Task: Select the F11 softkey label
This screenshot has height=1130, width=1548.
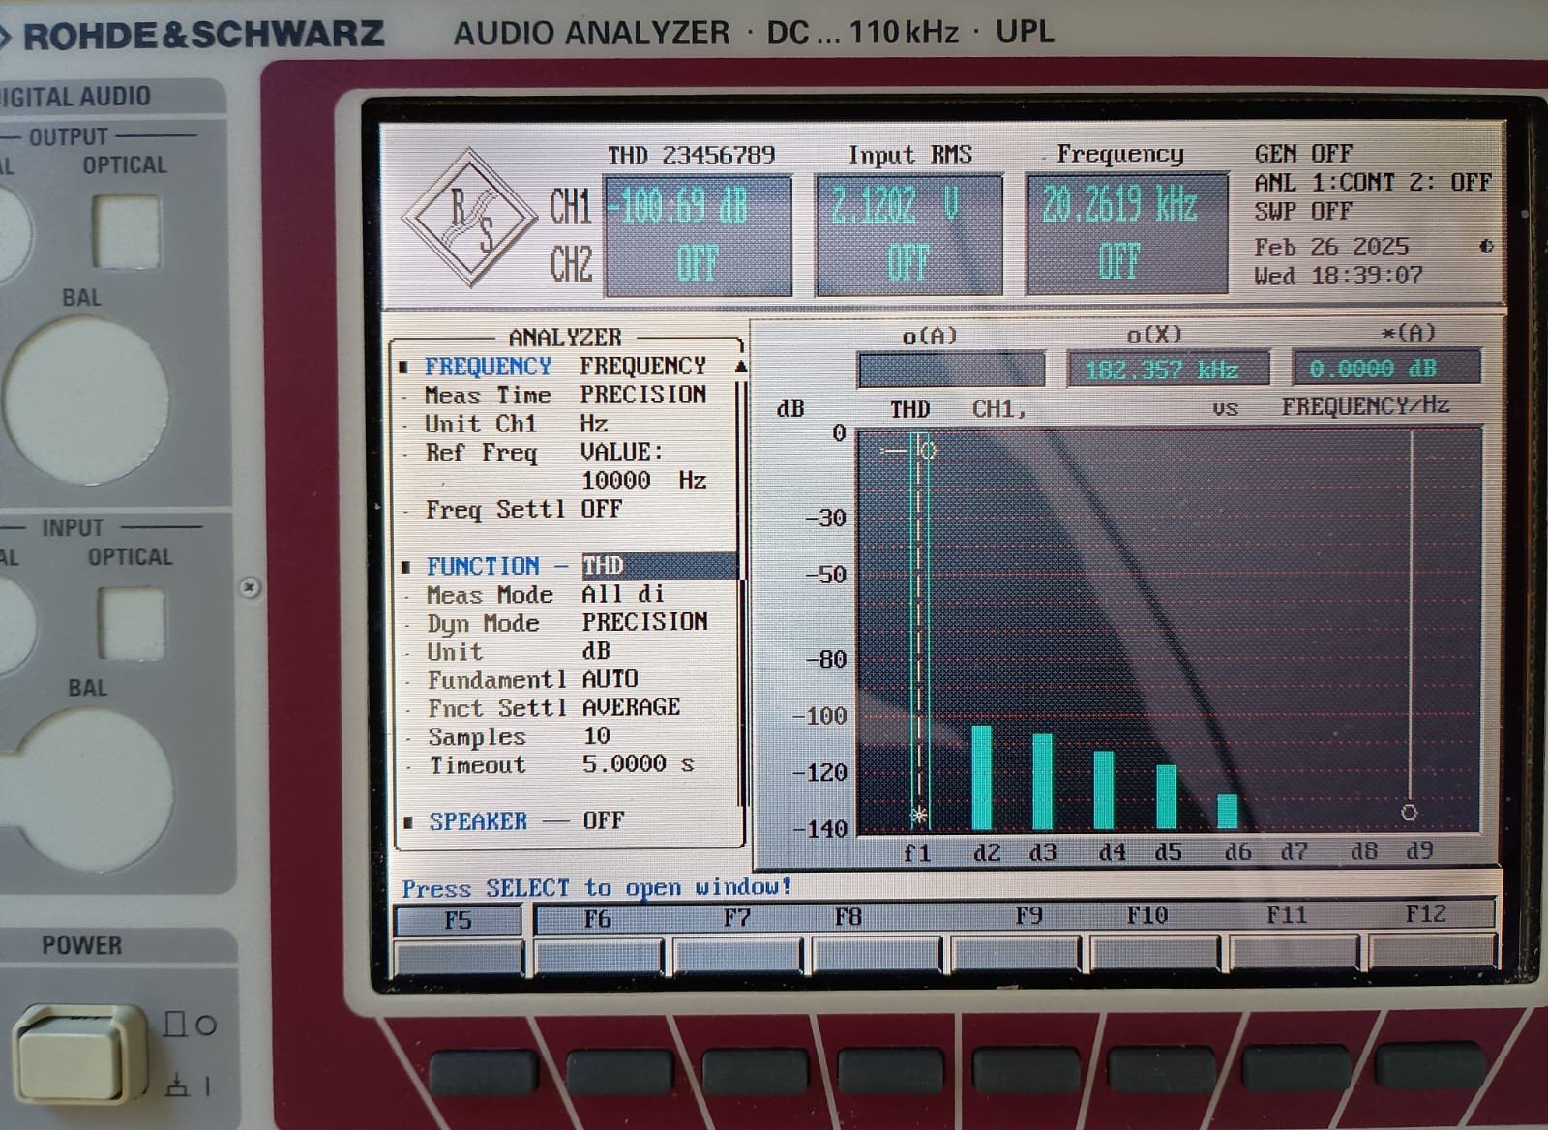Action: [x=1287, y=914]
